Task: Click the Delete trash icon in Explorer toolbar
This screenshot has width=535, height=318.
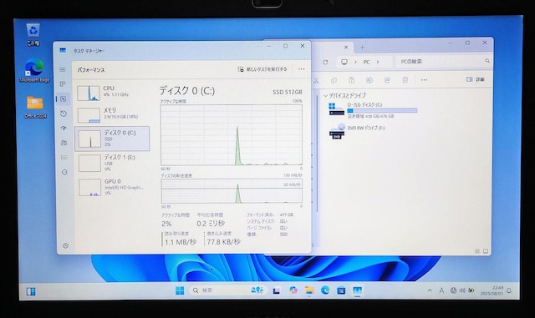Action: pyautogui.click(x=405, y=80)
